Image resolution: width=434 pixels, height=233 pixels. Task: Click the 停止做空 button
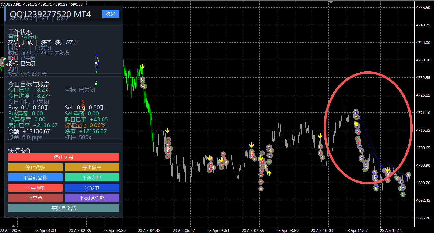92,167
